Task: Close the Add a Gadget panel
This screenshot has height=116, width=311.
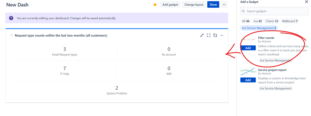Action: tap(306, 2)
